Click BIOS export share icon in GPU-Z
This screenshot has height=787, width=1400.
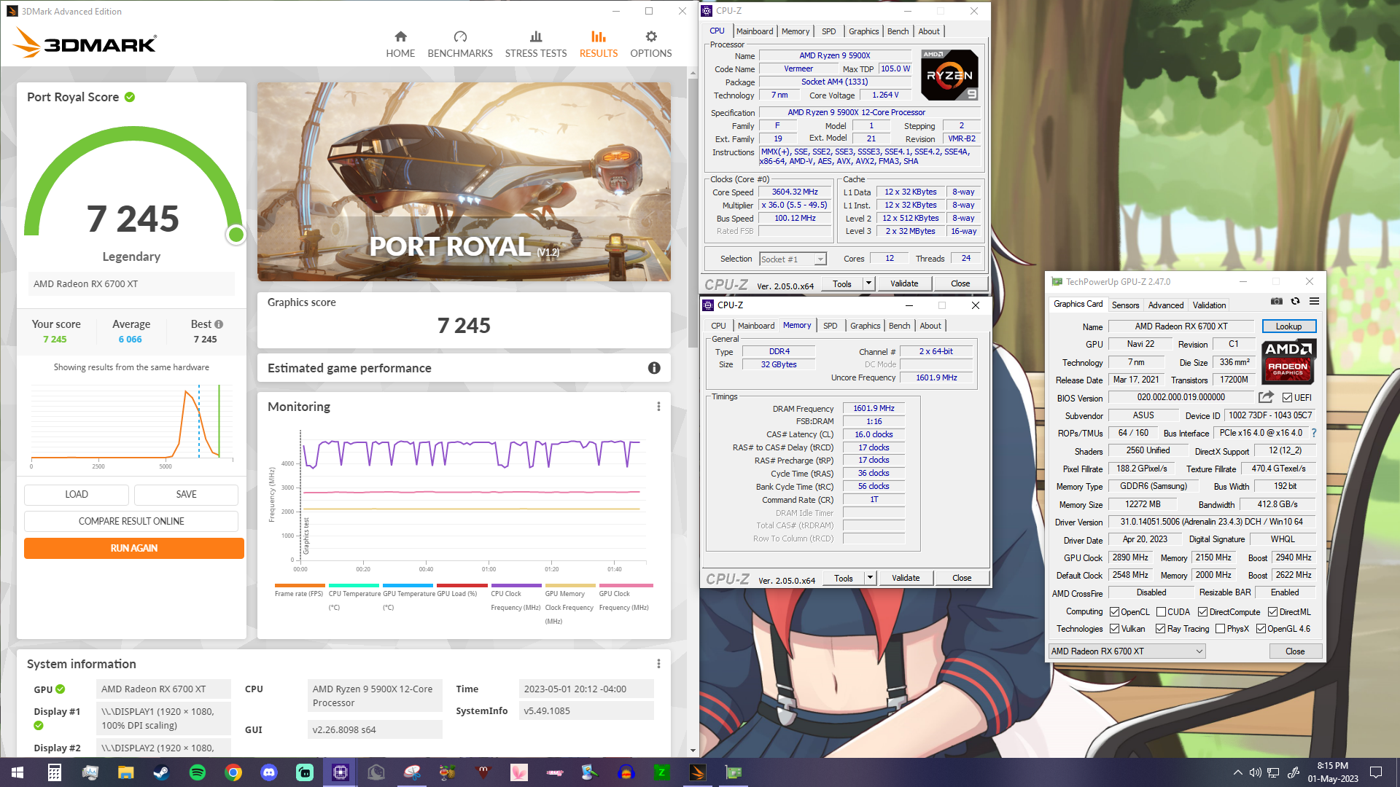coord(1266,397)
